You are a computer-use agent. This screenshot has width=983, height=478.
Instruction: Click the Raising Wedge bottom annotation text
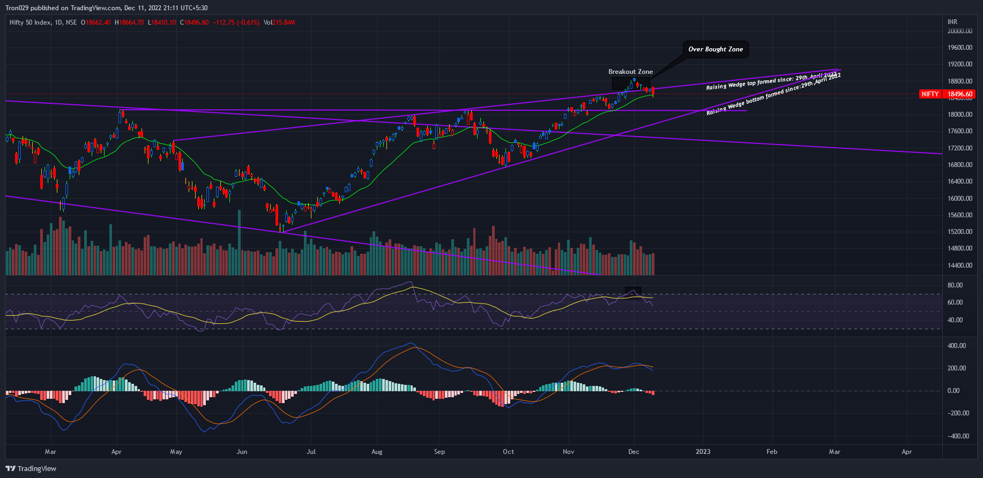(x=773, y=94)
